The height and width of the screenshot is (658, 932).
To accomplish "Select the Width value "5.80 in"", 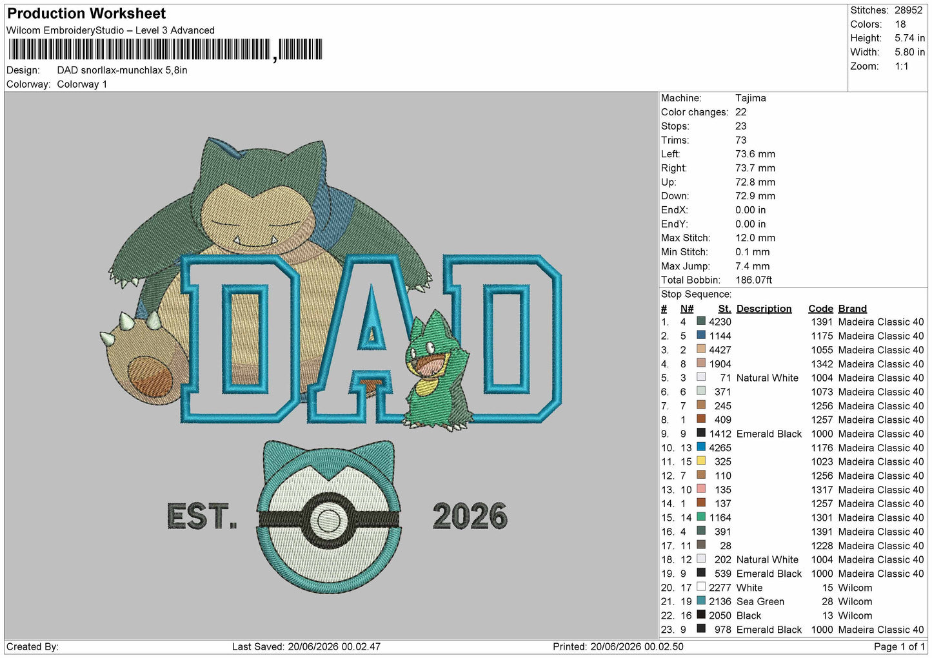I will click(909, 52).
